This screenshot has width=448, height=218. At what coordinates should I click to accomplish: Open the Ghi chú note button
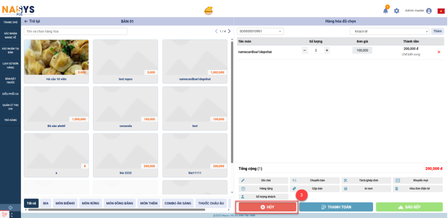[x=264, y=180]
